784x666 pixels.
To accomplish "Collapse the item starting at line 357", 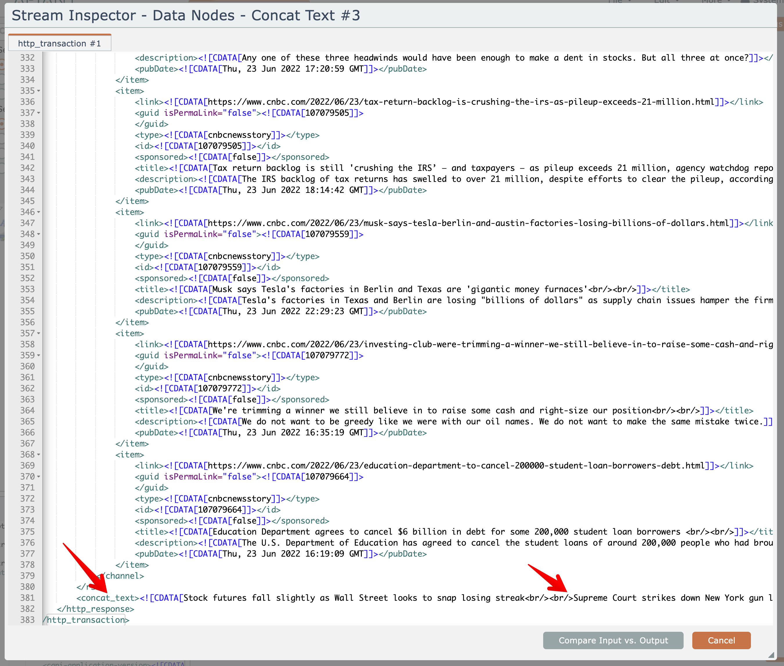I will pyautogui.click(x=39, y=333).
